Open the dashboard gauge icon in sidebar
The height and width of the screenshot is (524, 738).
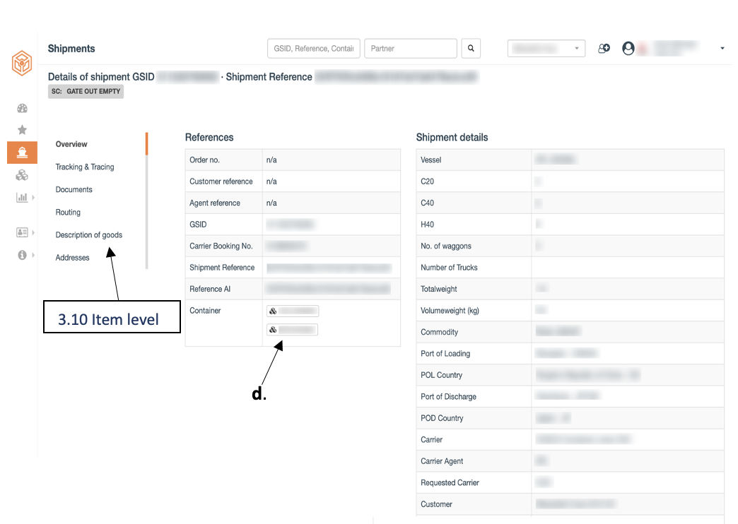pyautogui.click(x=22, y=109)
